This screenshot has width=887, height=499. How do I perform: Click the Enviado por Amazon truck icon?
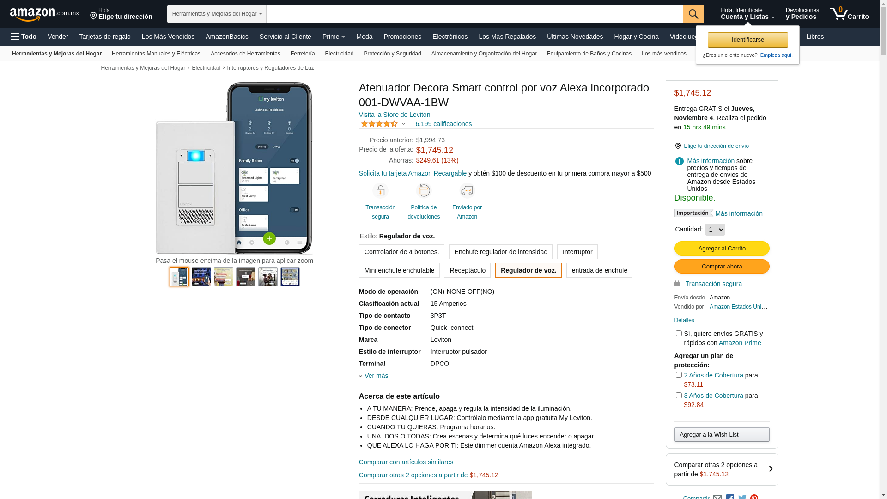(x=467, y=191)
